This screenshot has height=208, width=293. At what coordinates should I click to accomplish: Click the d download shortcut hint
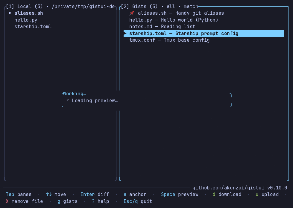coord(227,194)
